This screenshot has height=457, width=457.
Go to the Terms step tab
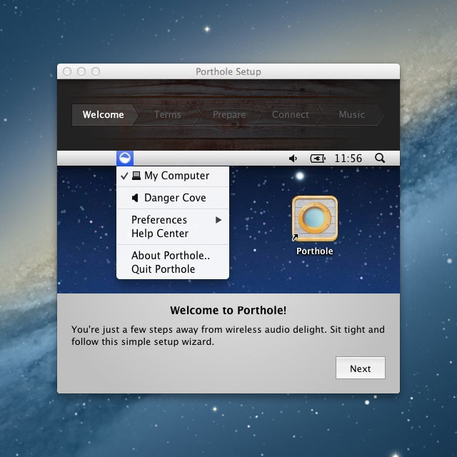[x=168, y=115]
